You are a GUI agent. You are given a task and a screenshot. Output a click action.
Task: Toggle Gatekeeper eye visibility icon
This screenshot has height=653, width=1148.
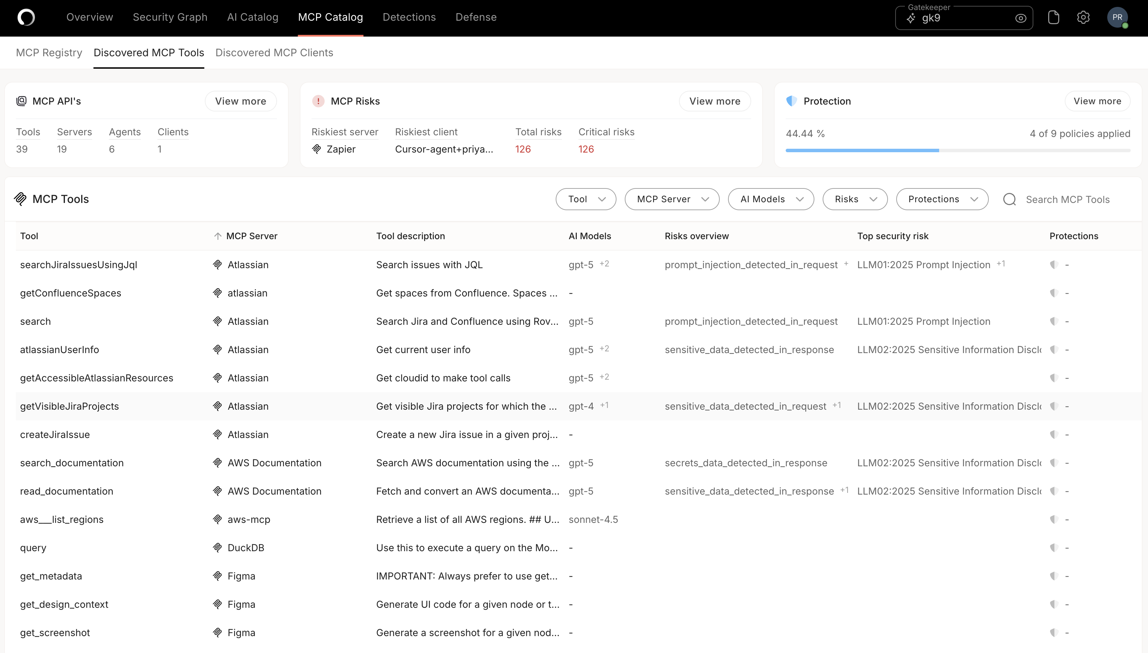(x=1021, y=18)
